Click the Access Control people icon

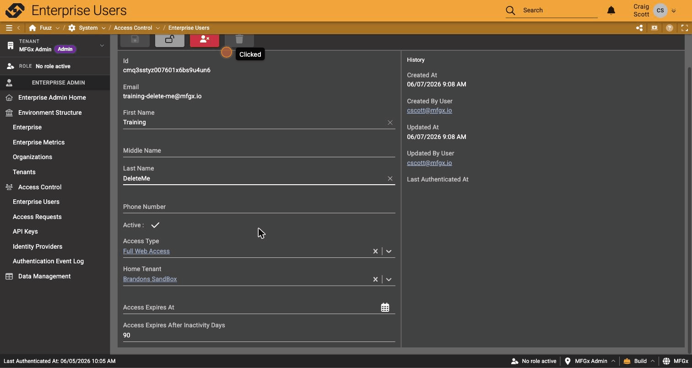pyautogui.click(x=9, y=187)
